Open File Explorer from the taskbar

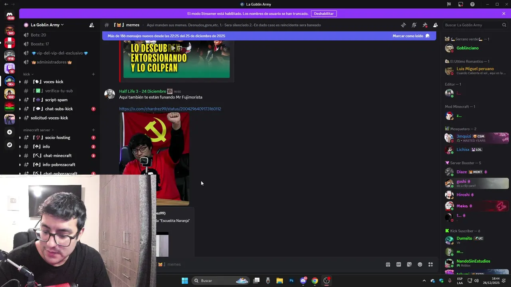tap(279, 281)
